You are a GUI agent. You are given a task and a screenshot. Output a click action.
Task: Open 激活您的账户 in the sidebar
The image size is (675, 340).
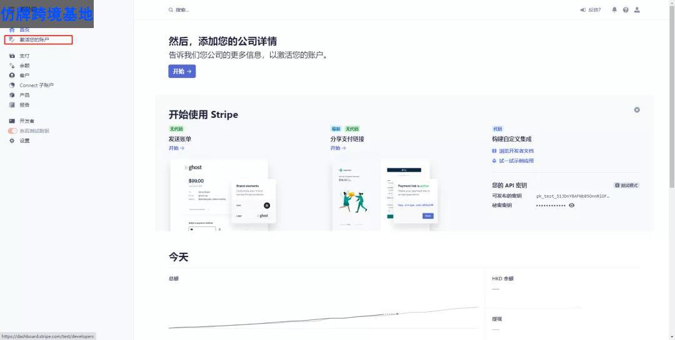[34, 40]
